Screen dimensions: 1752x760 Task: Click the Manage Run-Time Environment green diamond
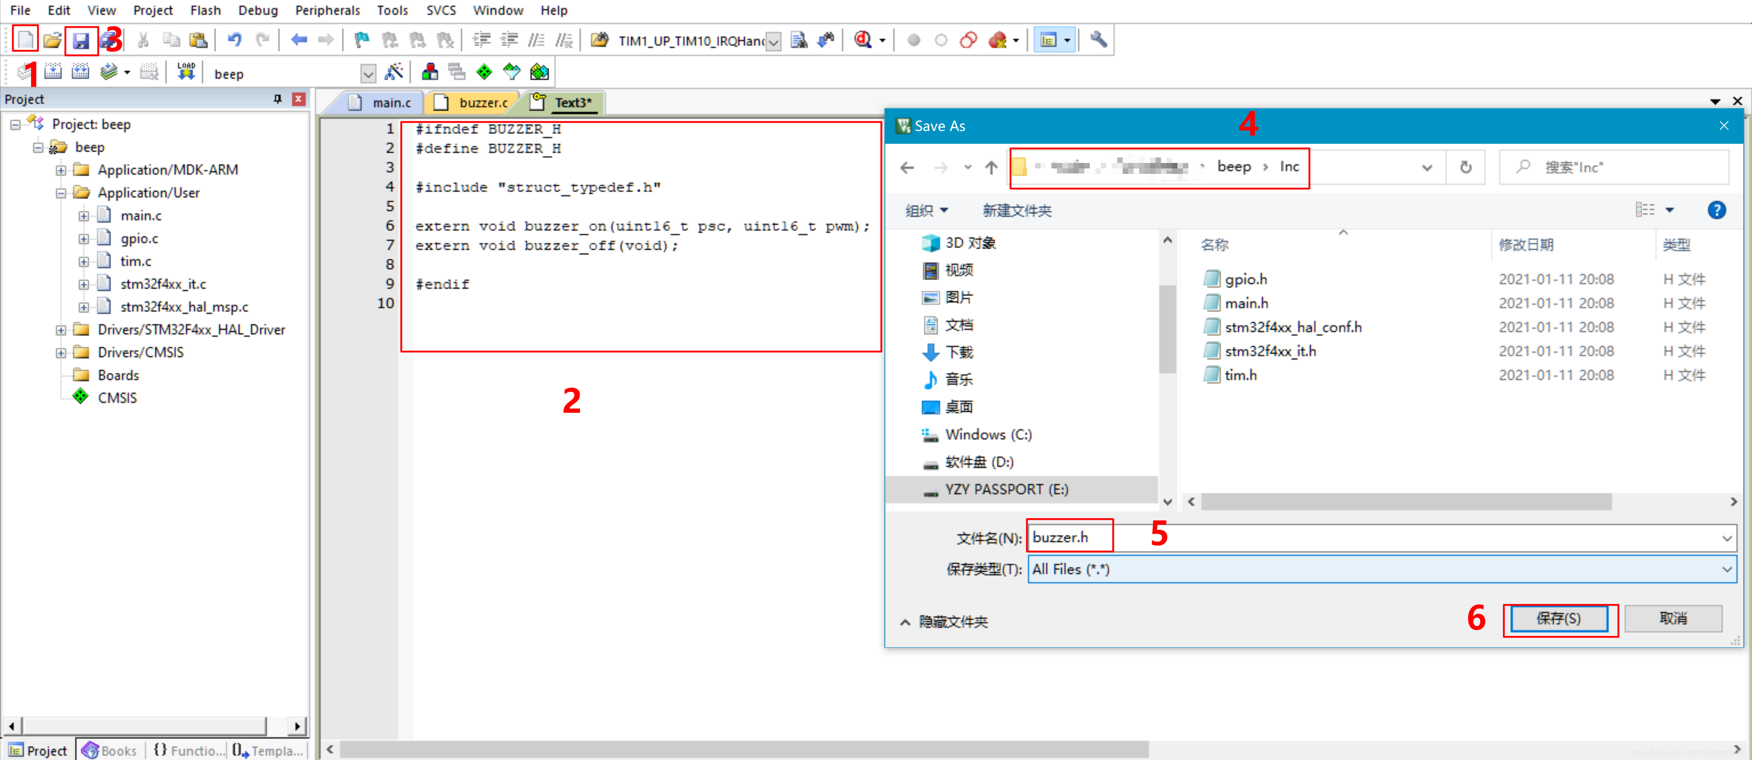(x=484, y=72)
